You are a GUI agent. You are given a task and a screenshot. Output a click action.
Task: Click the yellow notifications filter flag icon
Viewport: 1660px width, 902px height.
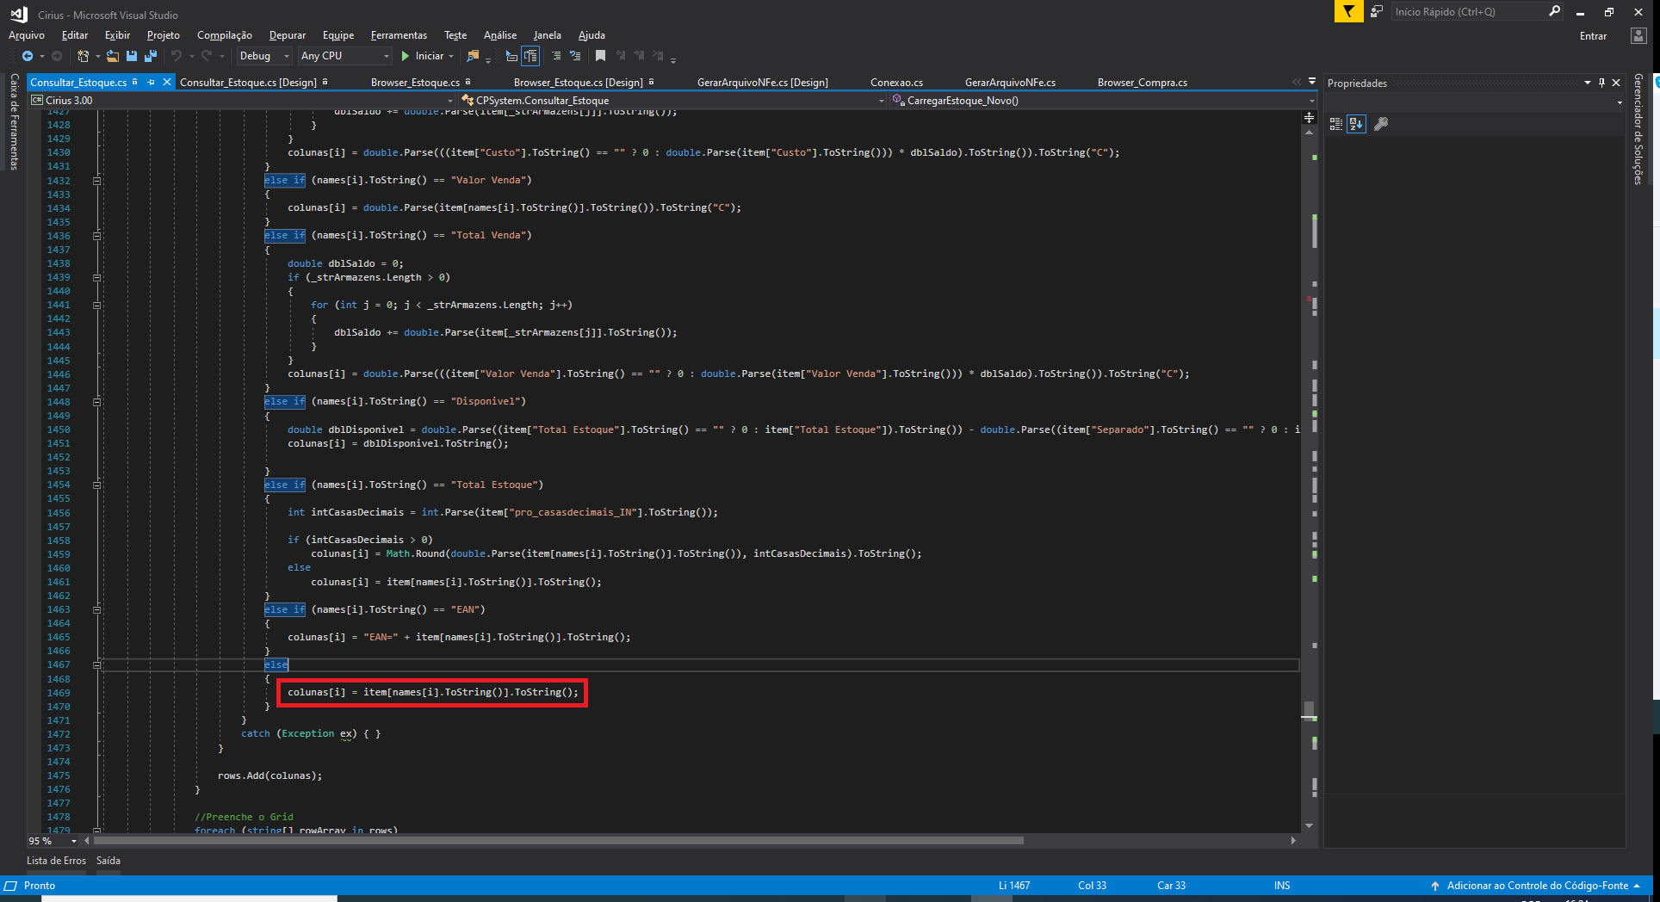click(1348, 11)
